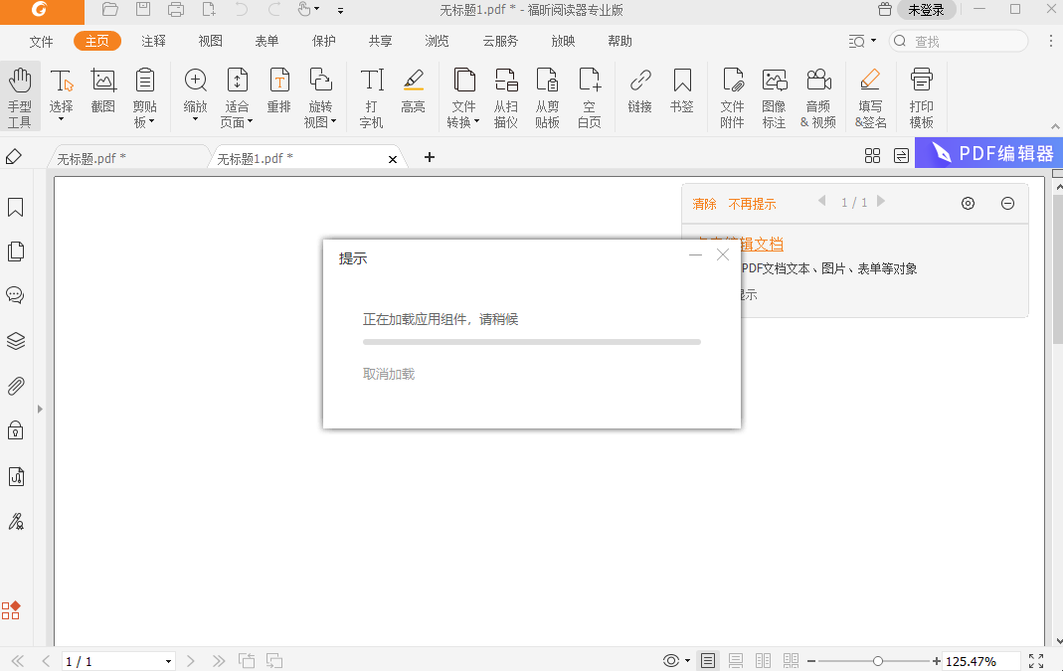1063x671 pixels.
Task: Open the comments panel in left sidebar
Action: [16, 295]
